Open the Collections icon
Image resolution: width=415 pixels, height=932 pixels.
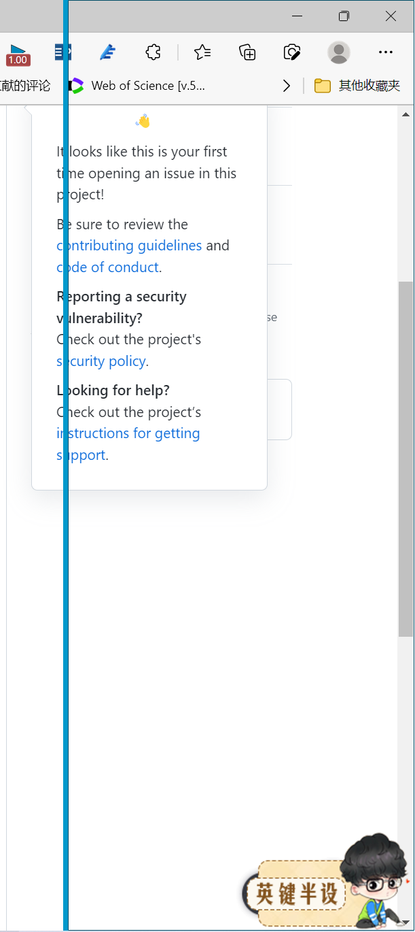pyautogui.click(x=247, y=52)
